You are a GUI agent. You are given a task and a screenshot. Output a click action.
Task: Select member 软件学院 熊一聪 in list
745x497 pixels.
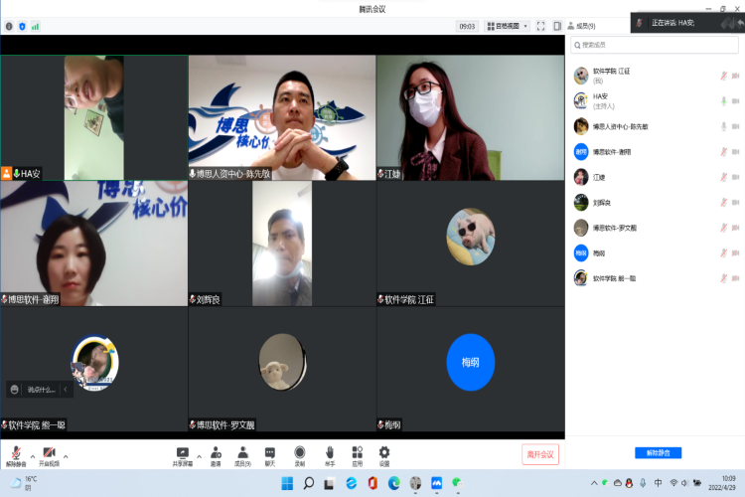click(x=655, y=278)
